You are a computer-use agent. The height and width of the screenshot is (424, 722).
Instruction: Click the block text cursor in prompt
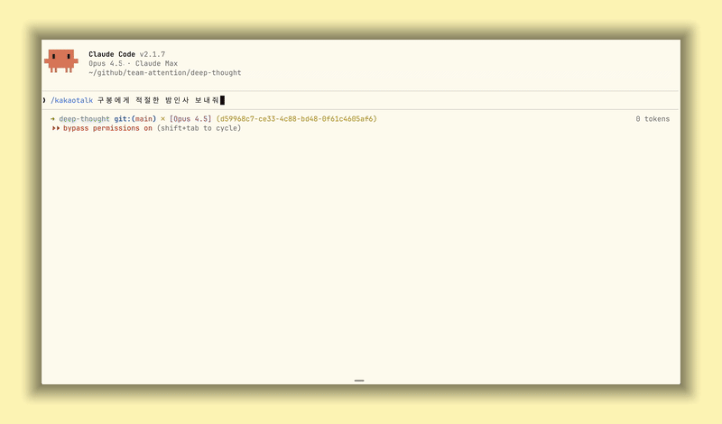pyautogui.click(x=222, y=100)
